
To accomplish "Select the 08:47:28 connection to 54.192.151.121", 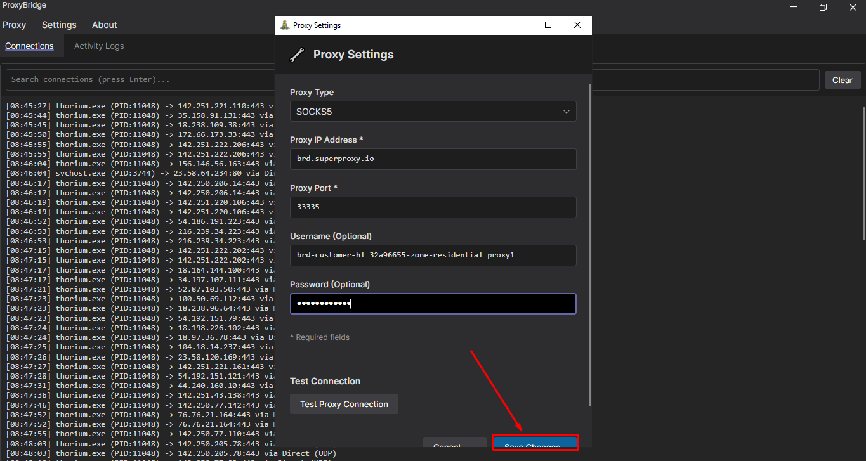I will [140, 376].
